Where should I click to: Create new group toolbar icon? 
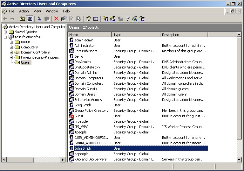tap(113, 19)
